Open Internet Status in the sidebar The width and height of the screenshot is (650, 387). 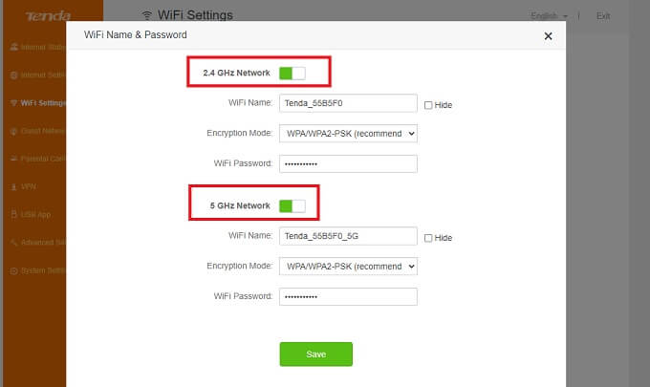[38, 46]
